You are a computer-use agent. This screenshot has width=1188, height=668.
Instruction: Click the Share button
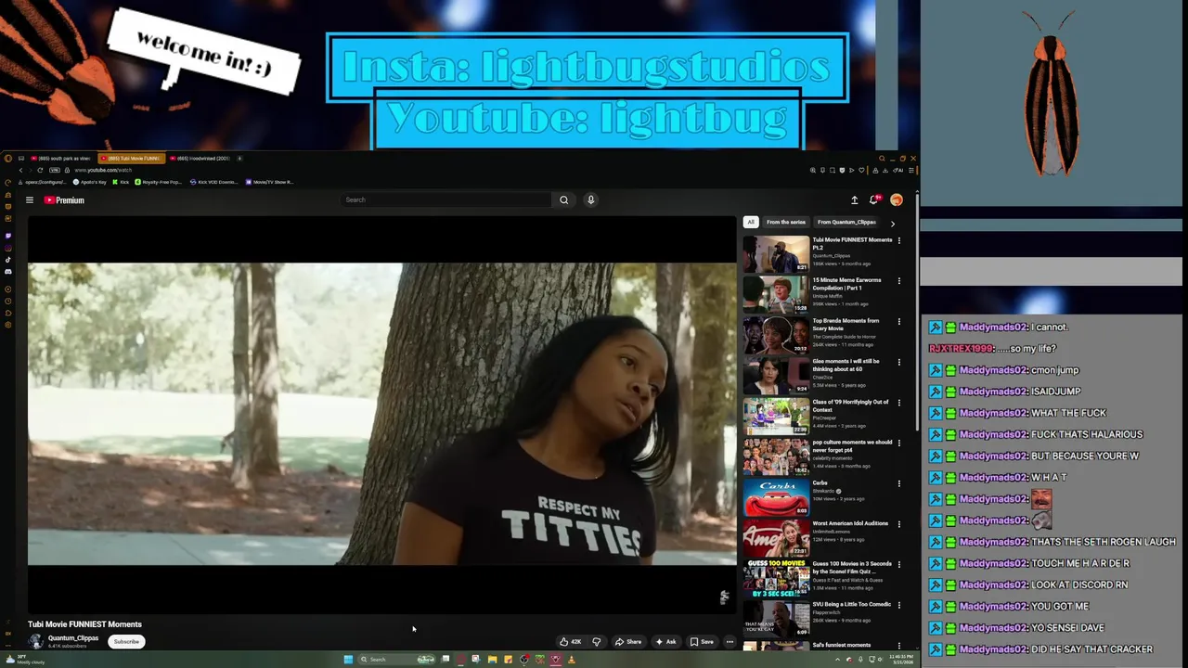(x=628, y=641)
